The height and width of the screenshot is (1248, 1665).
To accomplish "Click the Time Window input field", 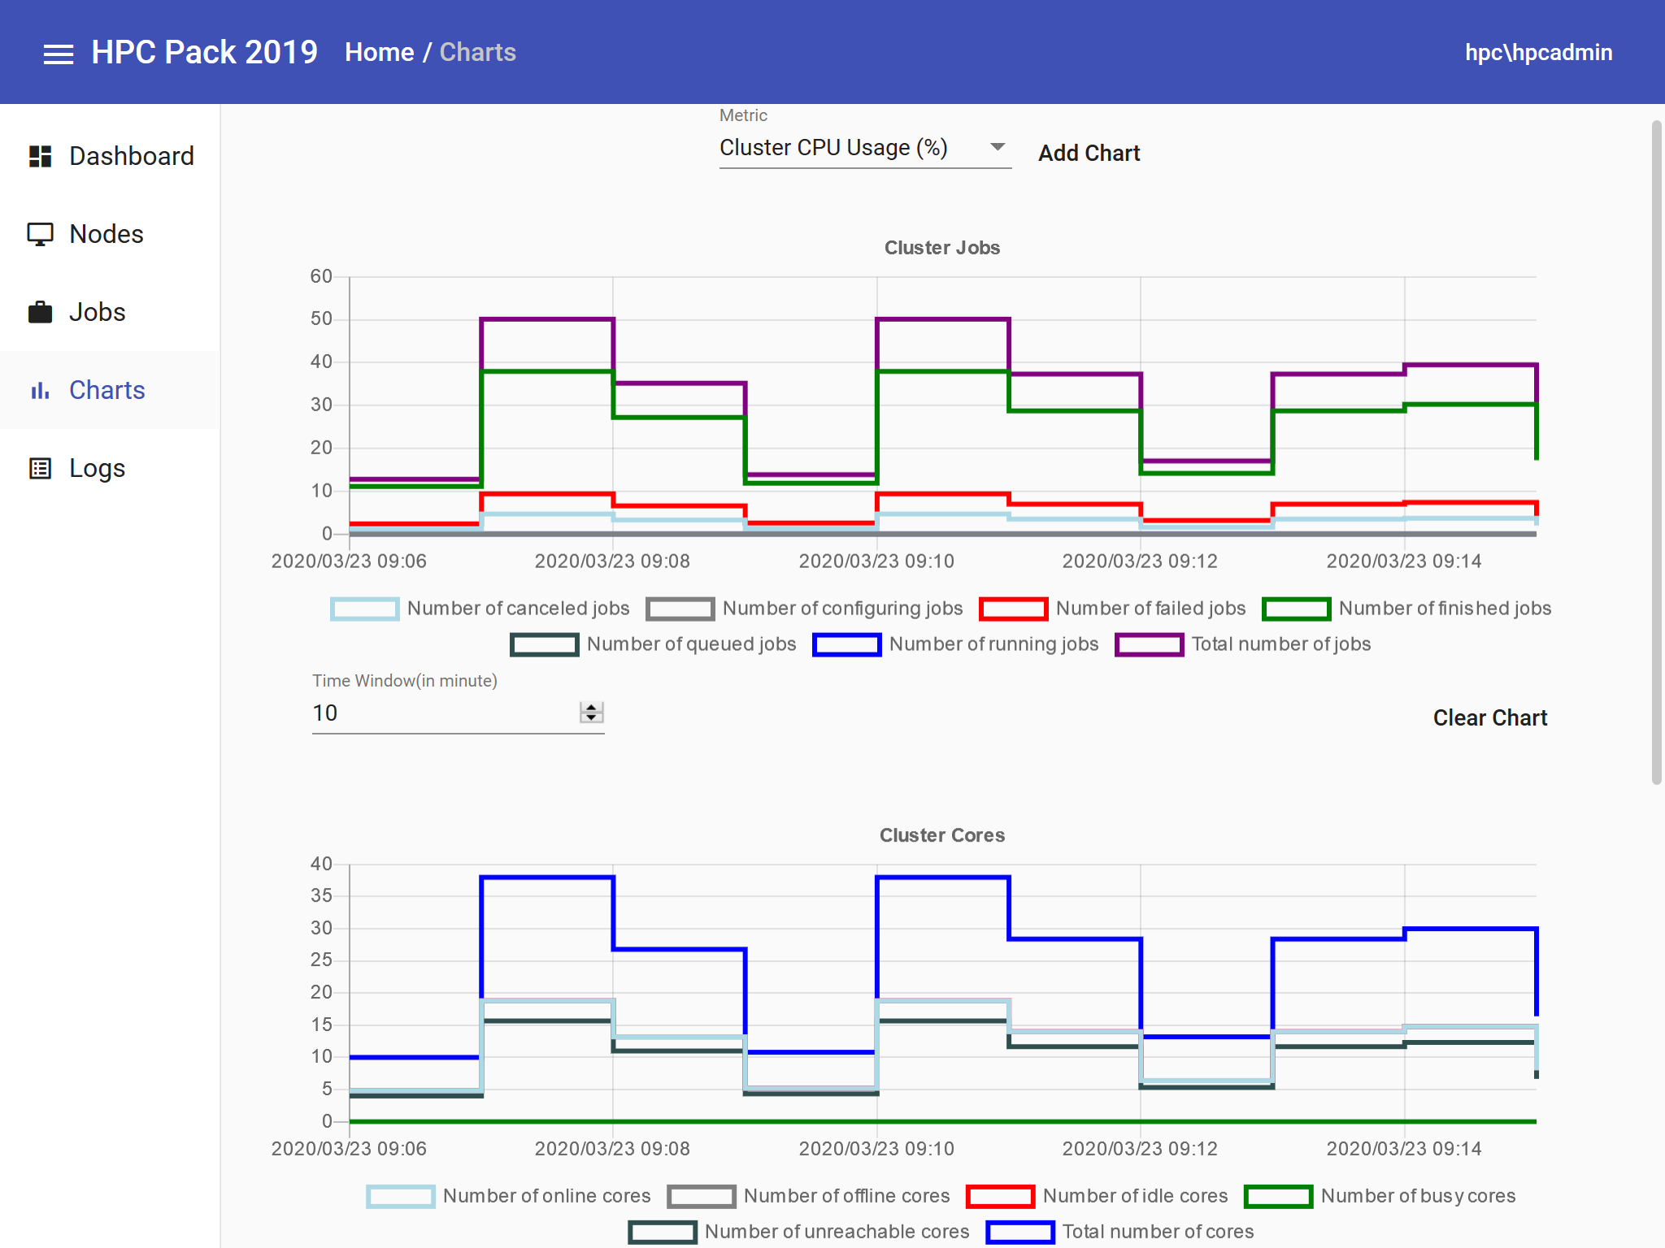I will tap(446, 713).
